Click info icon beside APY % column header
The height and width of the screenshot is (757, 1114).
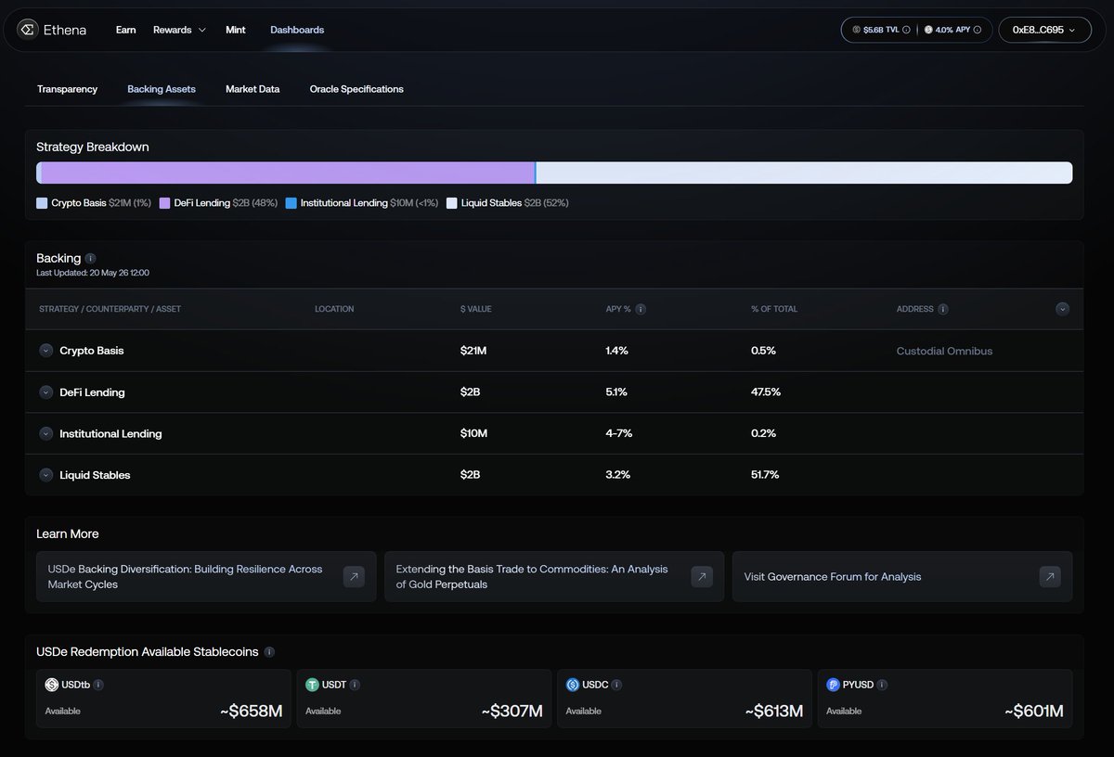pyautogui.click(x=641, y=309)
